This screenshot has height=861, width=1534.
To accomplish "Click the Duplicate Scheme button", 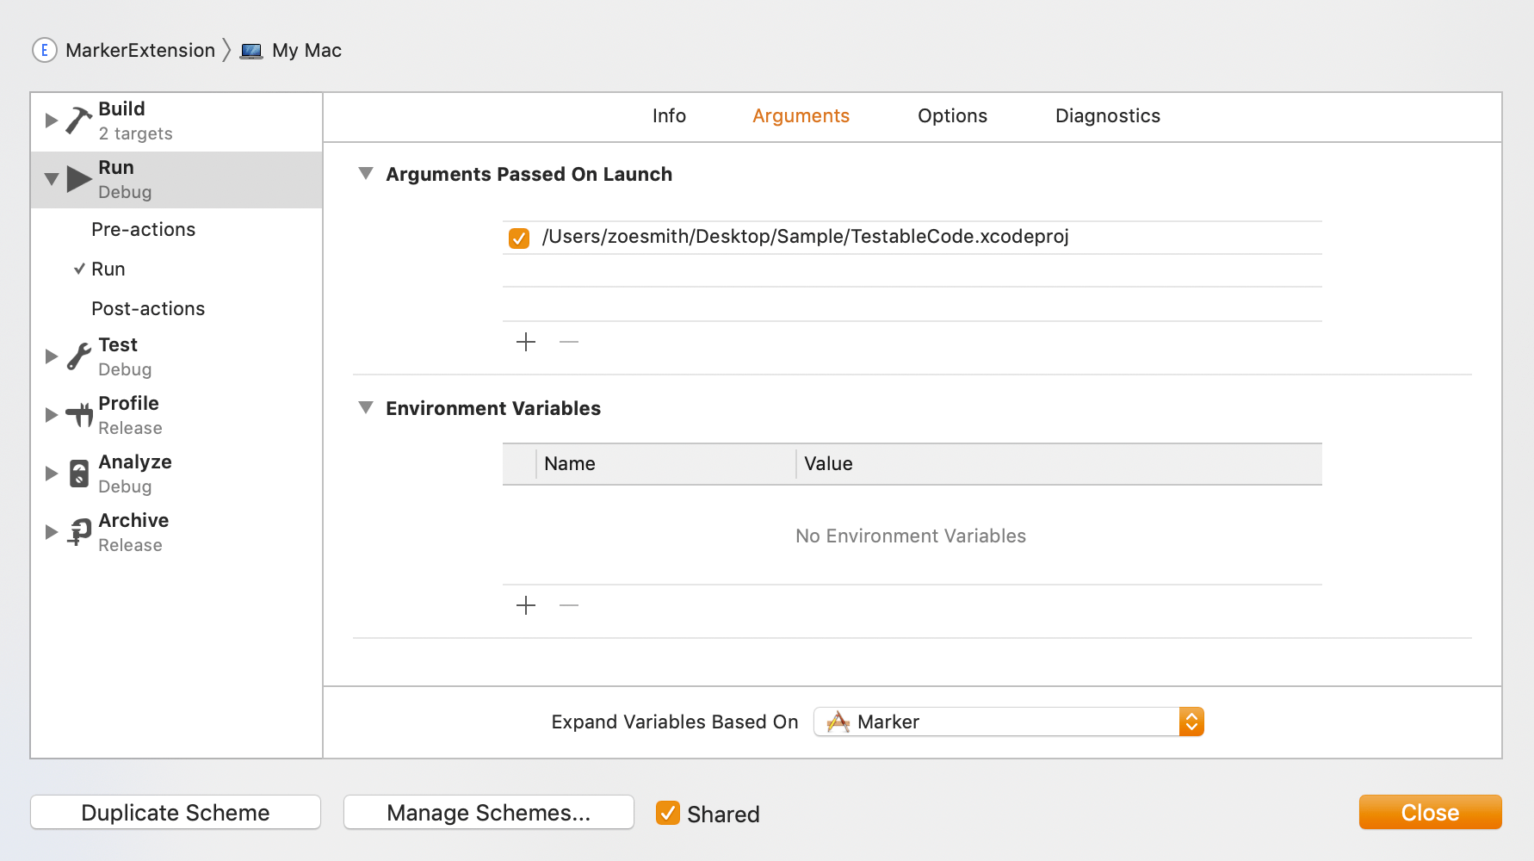I will pyautogui.click(x=175, y=812).
